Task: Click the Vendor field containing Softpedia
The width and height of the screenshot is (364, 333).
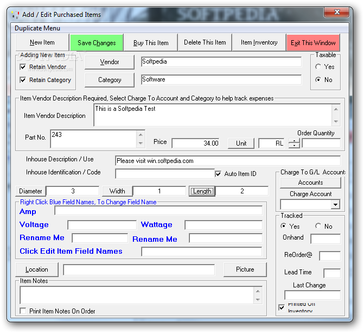Action: (221, 61)
